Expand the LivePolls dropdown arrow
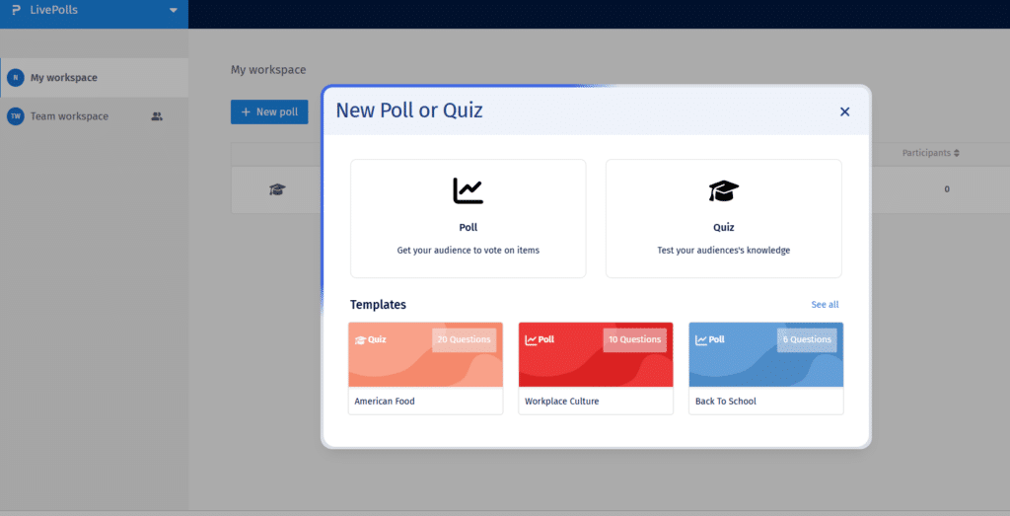The width and height of the screenshot is (1010, 516). [x=174, y=10]
